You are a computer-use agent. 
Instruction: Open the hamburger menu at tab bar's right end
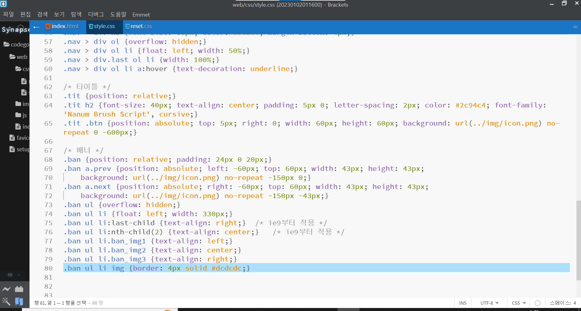pyautogui.click(x=575, y=27)
